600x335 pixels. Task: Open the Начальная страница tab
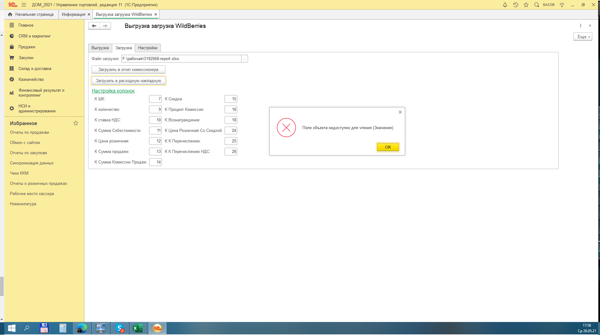tap(34, 15)
